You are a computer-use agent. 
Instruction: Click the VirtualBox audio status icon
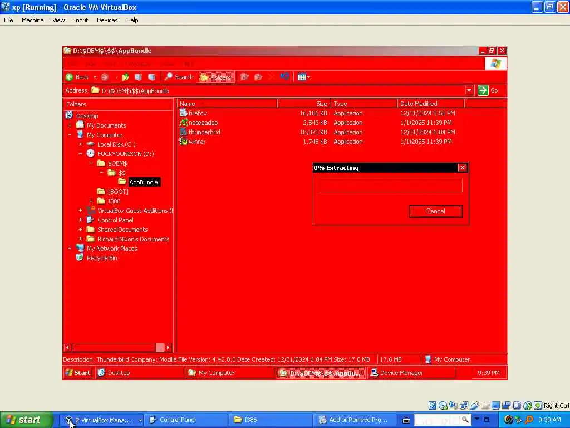tap(453, 406)
